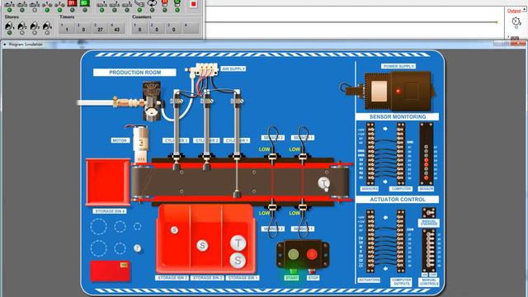
Task: Click the green START push button
Action: point(293,254)
